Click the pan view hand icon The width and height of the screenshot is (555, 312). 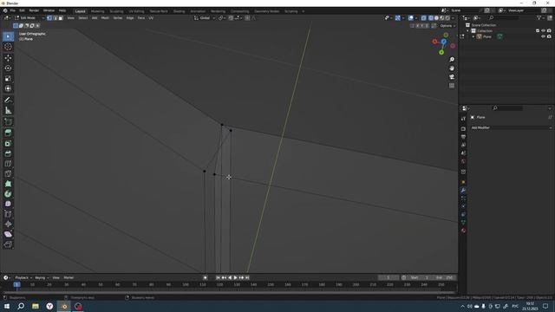452,68
